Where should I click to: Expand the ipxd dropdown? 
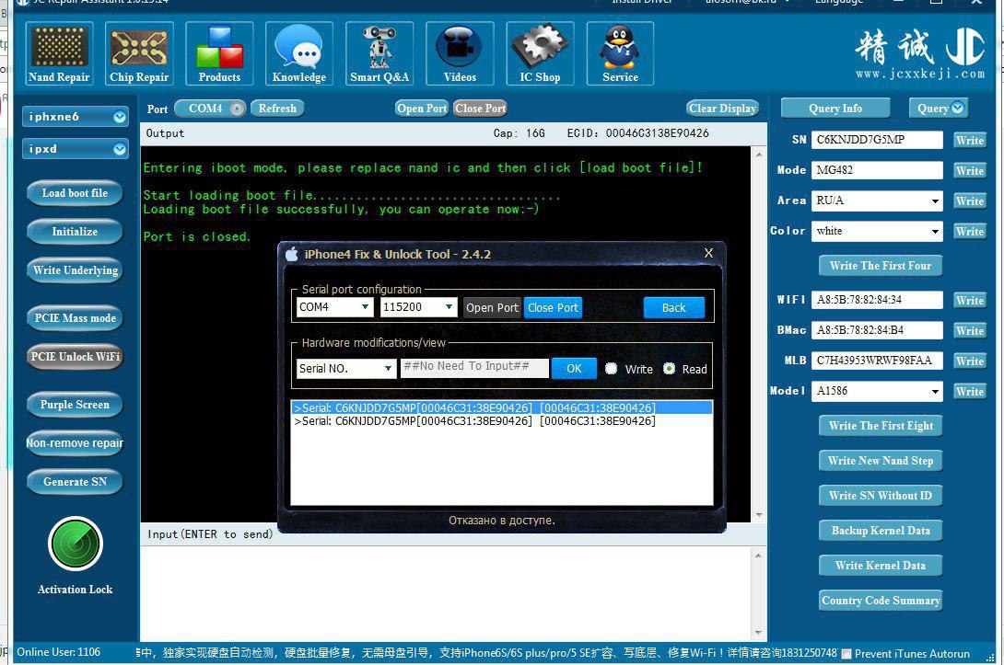coord(120,149)
